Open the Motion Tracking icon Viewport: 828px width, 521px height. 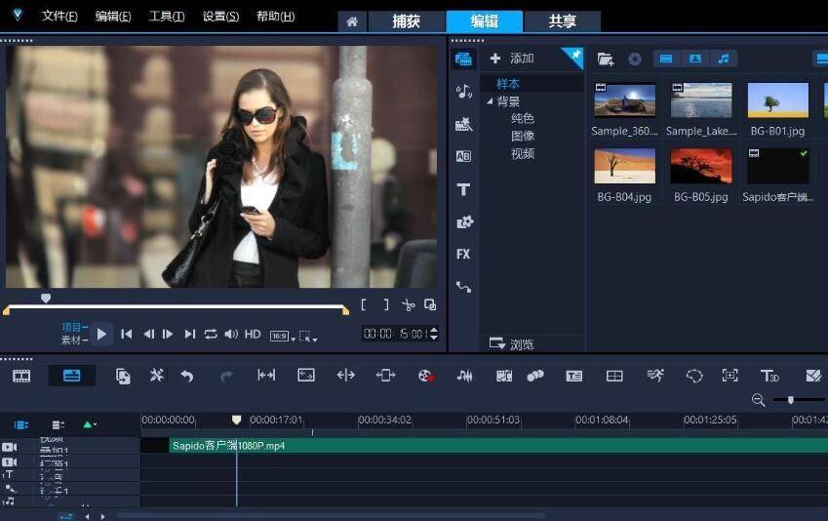click(x=655, y=376)
